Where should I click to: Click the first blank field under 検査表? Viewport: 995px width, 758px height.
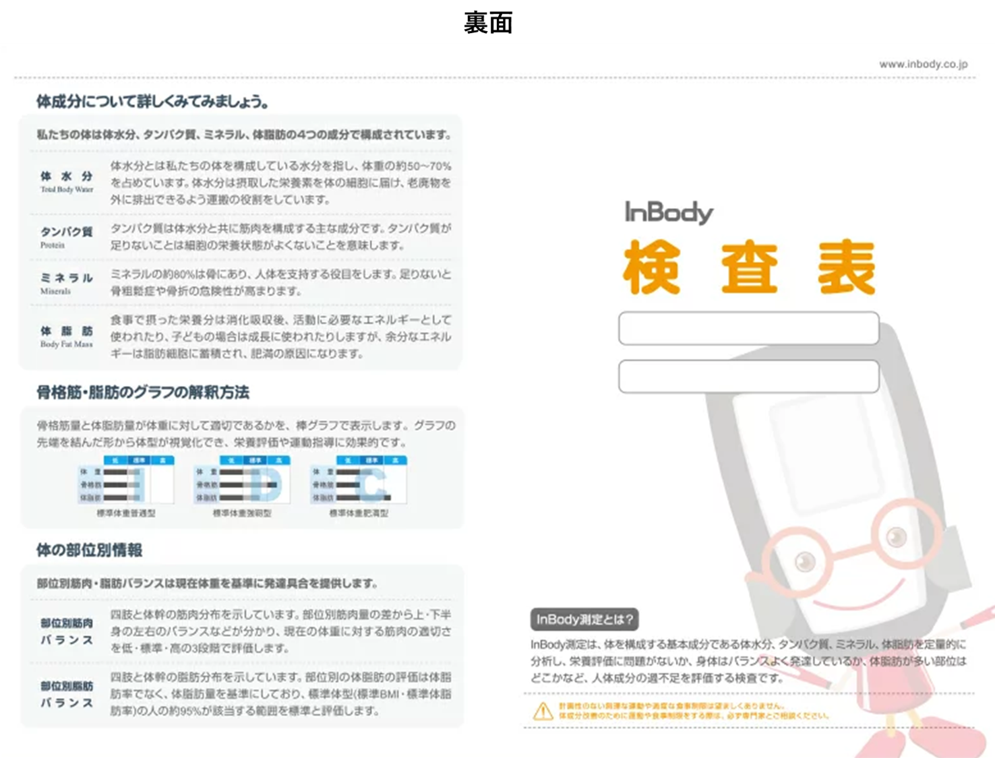[748, 328]
